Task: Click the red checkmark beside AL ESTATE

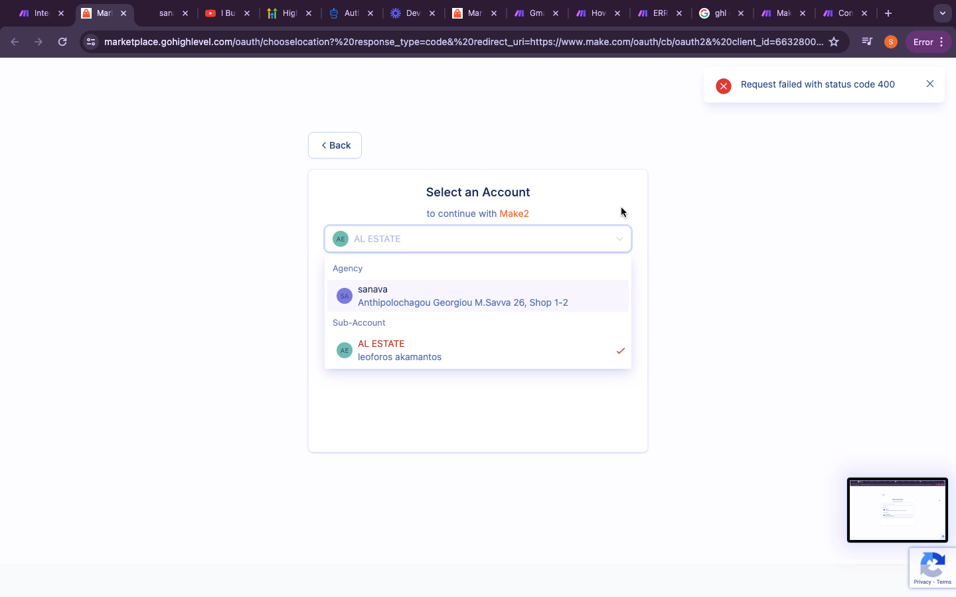Action: 621,350
